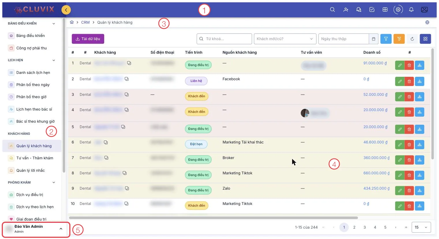Viewport: 439px width, 239px height.
Task: Edit the customer with 360.000.000 ₫ revenue
Action: pos(400,160)
